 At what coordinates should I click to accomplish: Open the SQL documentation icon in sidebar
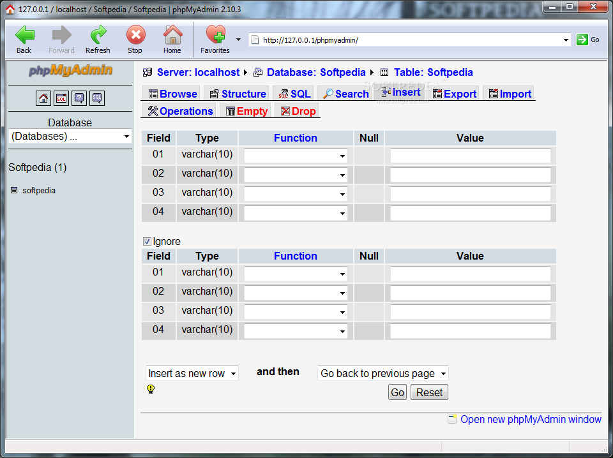pos(97,98)
